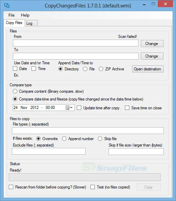176x201 pixels.
Task: Focus the From folder path field
Action: (75, 43)
